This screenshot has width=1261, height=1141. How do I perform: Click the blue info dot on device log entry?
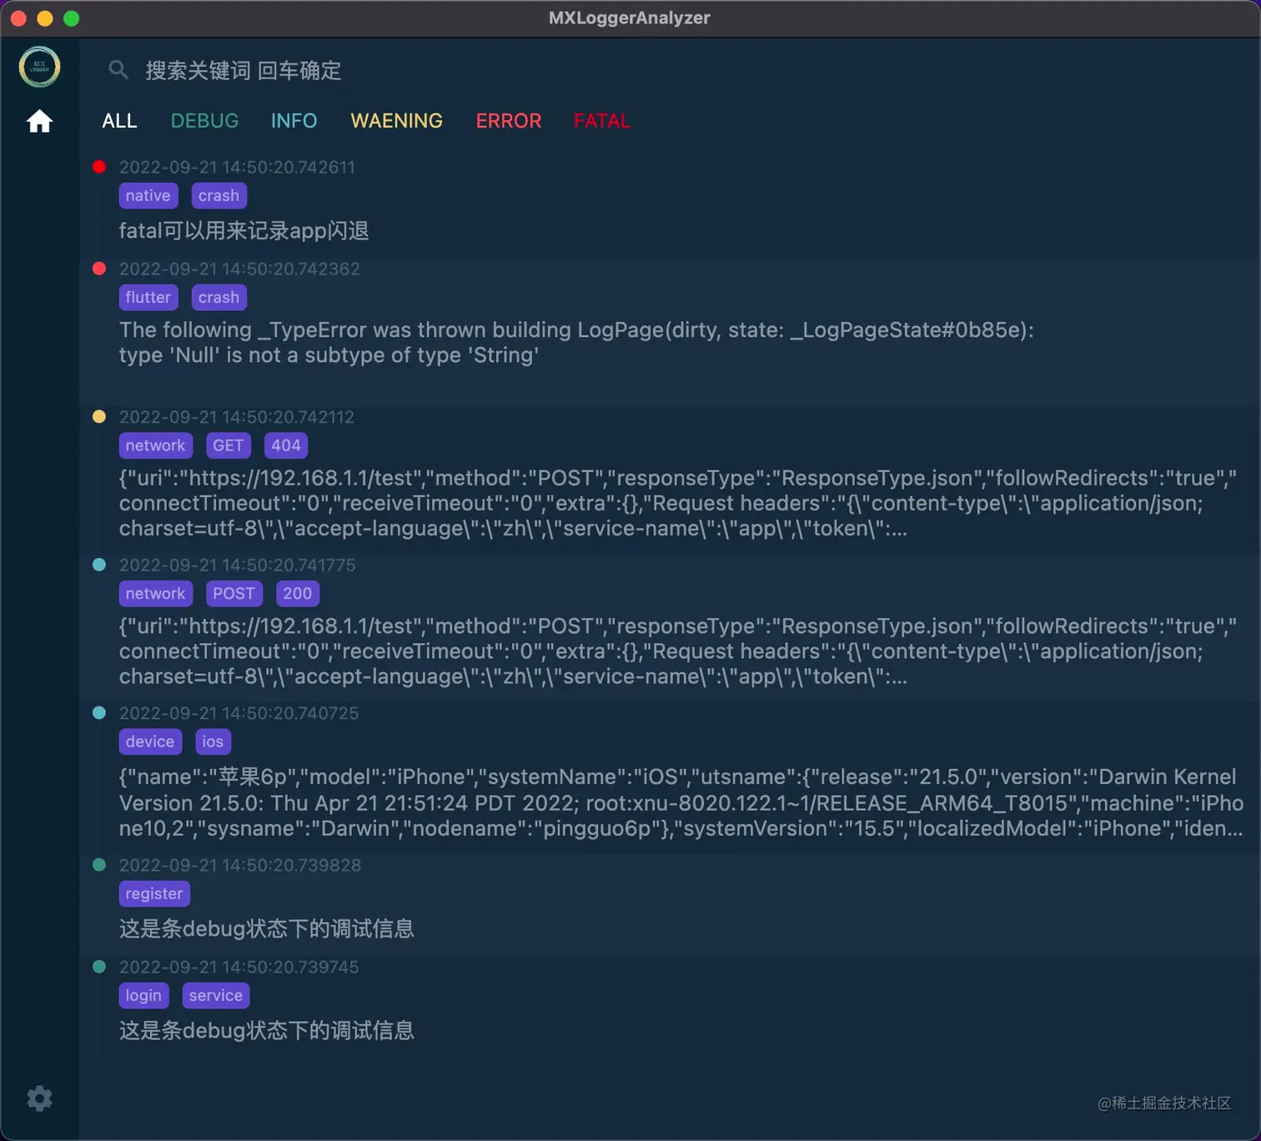(99, 712)
